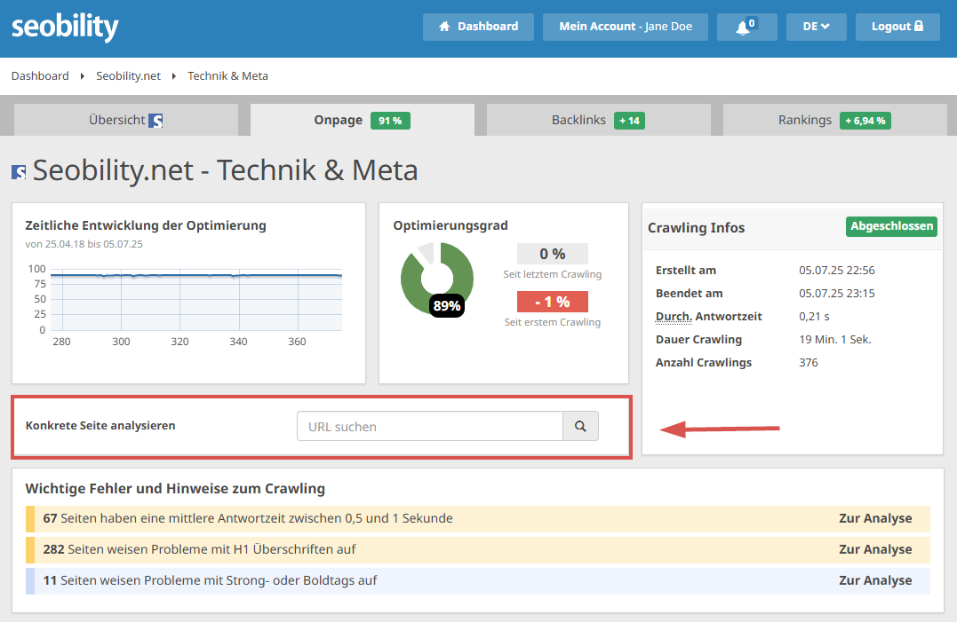Expand the DE language dropdown

(x=816, y=27)
